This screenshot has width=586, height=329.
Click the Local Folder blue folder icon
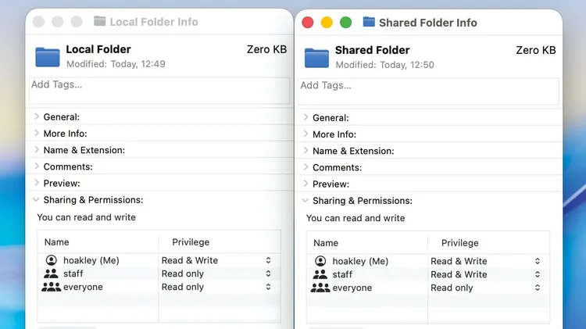pyautogui.click(x=48, y=56)
